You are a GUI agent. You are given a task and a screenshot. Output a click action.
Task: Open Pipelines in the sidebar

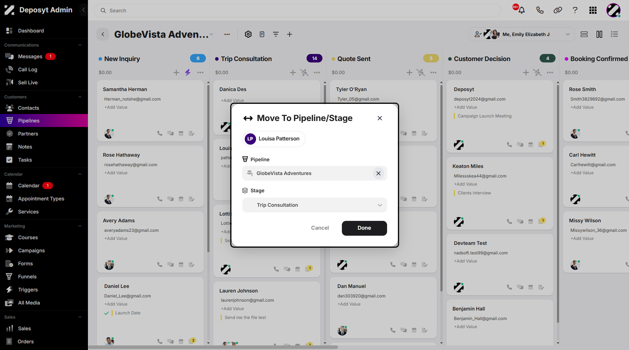(x=44, y=121)
